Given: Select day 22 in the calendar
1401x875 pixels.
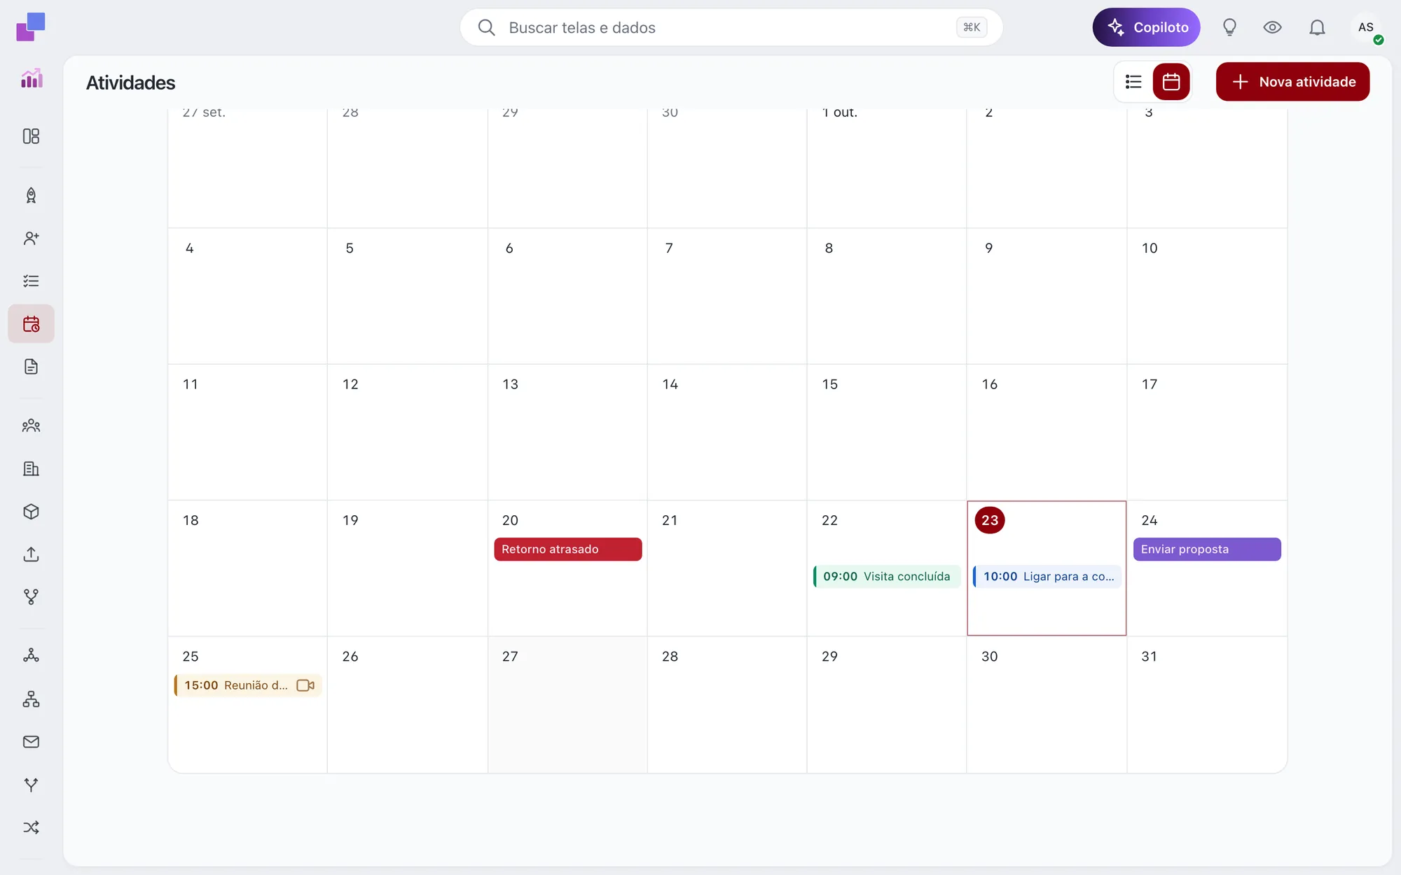Looking at the screenshot, I should pyautogui.click(x=830, y=520).
